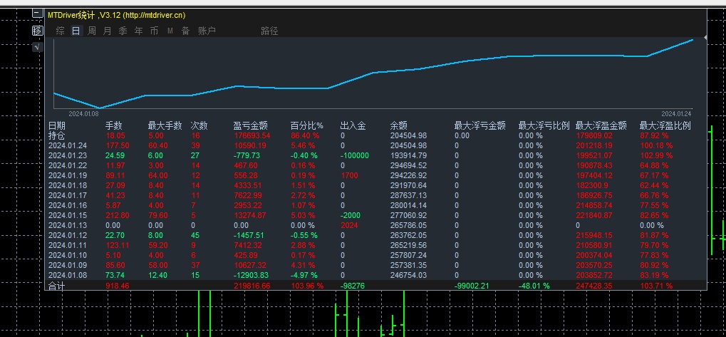Click the 最大浮亏比例 column header
This screenshot has height=337, width=726.
click(544, 126)
